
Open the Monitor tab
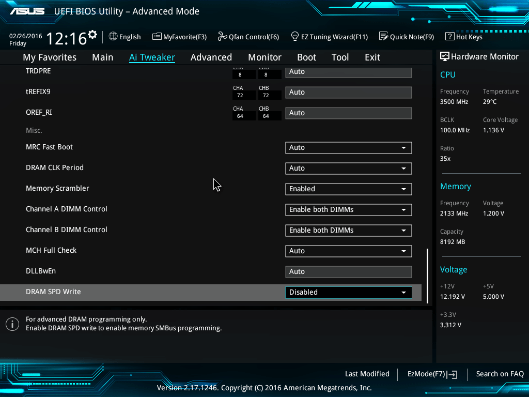point(264,57)
